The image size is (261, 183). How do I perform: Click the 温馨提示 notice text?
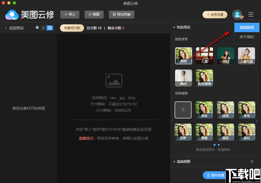(x=114, y=138)
